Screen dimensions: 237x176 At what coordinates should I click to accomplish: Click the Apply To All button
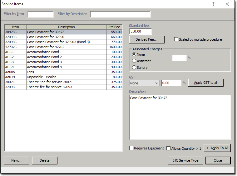tap(217, 148)
